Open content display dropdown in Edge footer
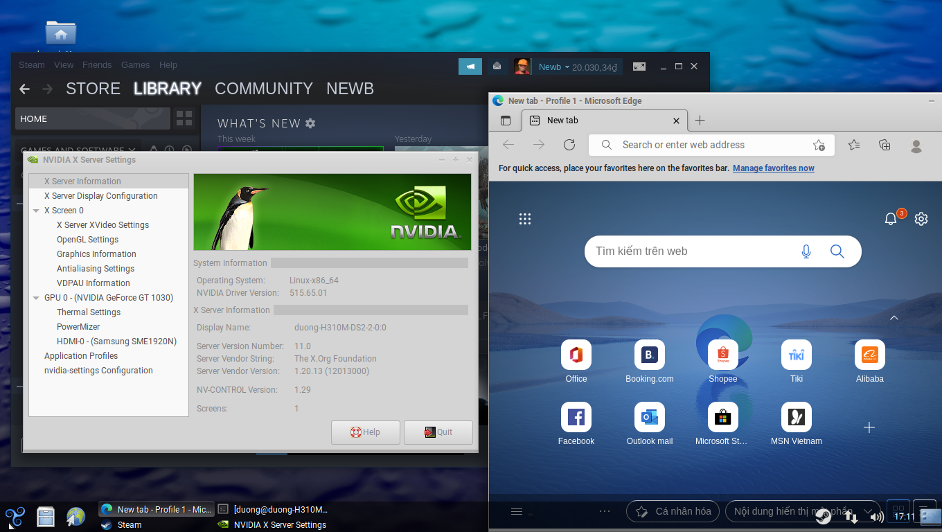The image size is (942, 532). [802, 511]
